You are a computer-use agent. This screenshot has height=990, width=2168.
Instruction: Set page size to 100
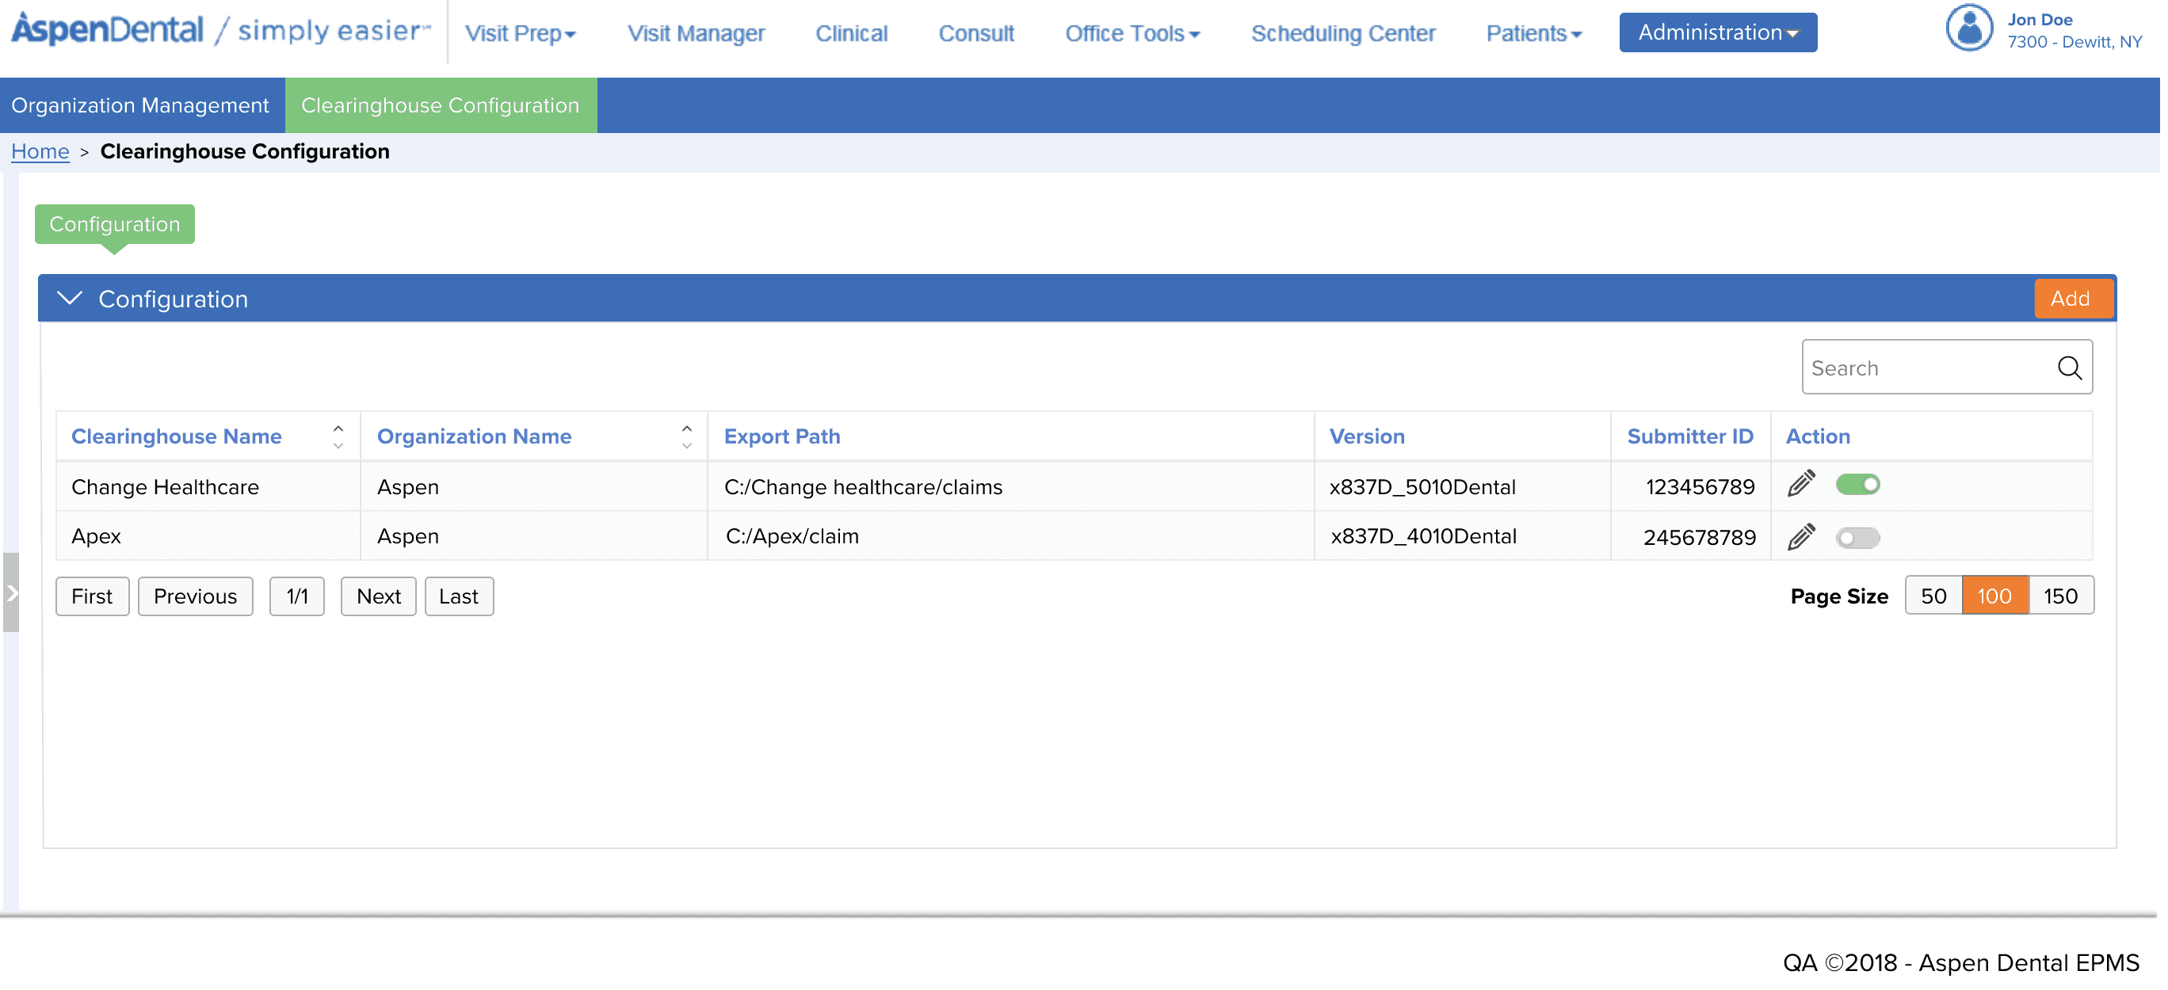[1994, 596]
